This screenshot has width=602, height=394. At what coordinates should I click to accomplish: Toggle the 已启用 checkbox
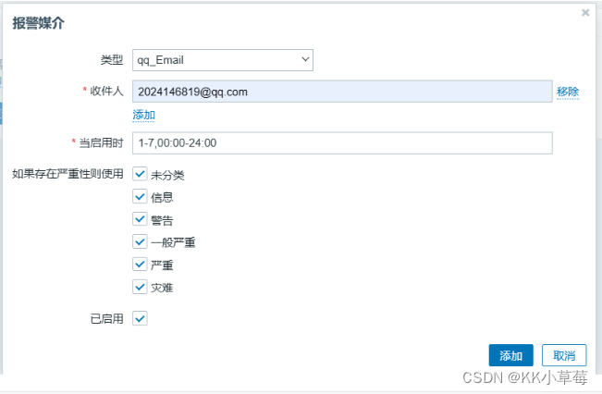[140, 318]
